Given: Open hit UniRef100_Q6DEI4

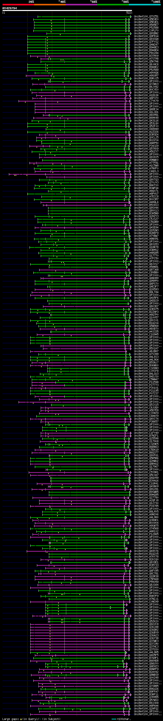Looking at the screenshot, I should point(146,109).
